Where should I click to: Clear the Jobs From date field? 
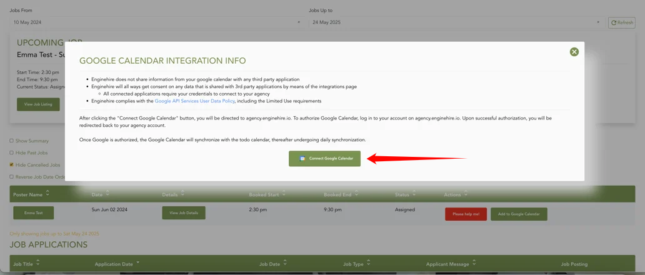coord(299,22)
